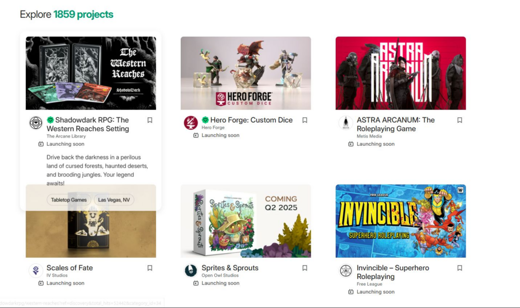Visit the Hero Forge creator name link
The height and width of the screenshot is (308, 520).
(x=213, y=128)
